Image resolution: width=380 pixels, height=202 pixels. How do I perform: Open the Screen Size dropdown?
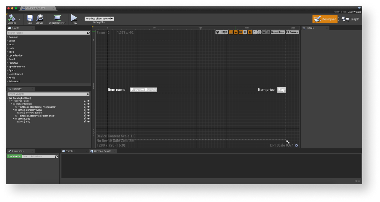click(278, 32)
